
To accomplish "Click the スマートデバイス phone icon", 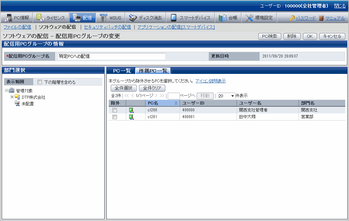I will click(173, 18).
